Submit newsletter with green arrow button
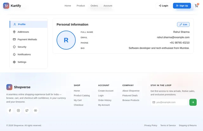Viewport: 203px width, 131px height. point(193,102)
